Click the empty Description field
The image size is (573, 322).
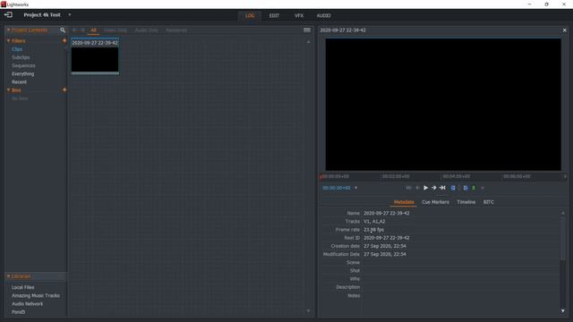point(460,287)
